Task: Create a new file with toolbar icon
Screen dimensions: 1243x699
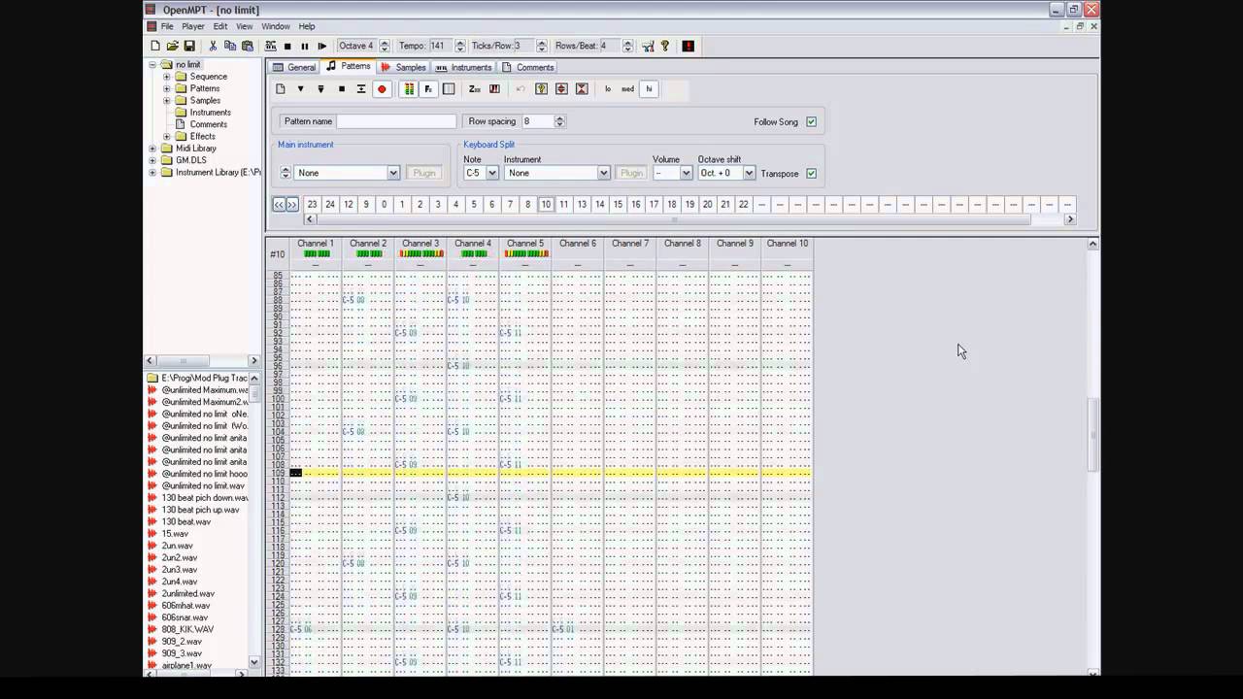Action: [x=155, y=46]
